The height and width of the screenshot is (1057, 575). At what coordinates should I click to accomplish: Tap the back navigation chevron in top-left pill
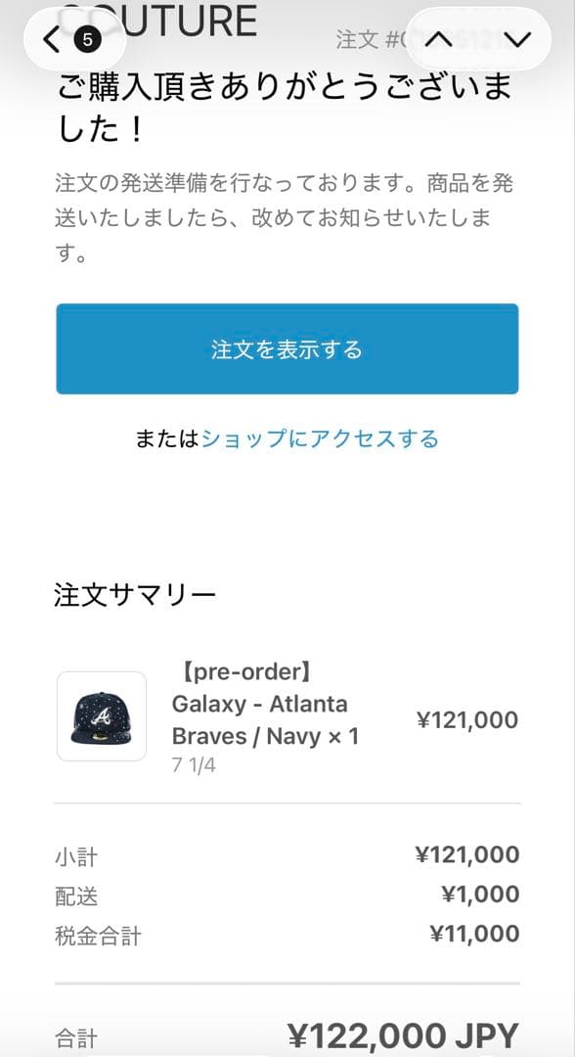[x=49, y=41]
